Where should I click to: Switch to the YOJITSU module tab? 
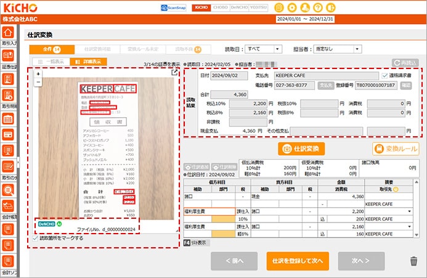coord(258,7)
